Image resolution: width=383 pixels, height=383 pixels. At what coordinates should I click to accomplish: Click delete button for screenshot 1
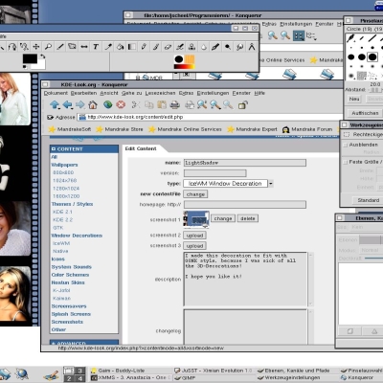pos(248,218)
